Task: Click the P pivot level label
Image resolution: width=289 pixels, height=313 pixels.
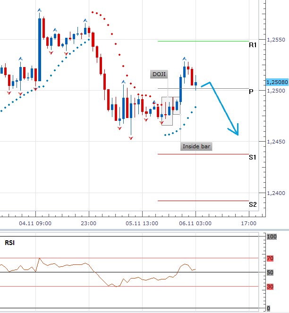Action: (x=252, y=92)
